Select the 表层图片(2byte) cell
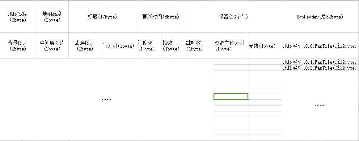The image size is (359, 141). pos(85,46)
